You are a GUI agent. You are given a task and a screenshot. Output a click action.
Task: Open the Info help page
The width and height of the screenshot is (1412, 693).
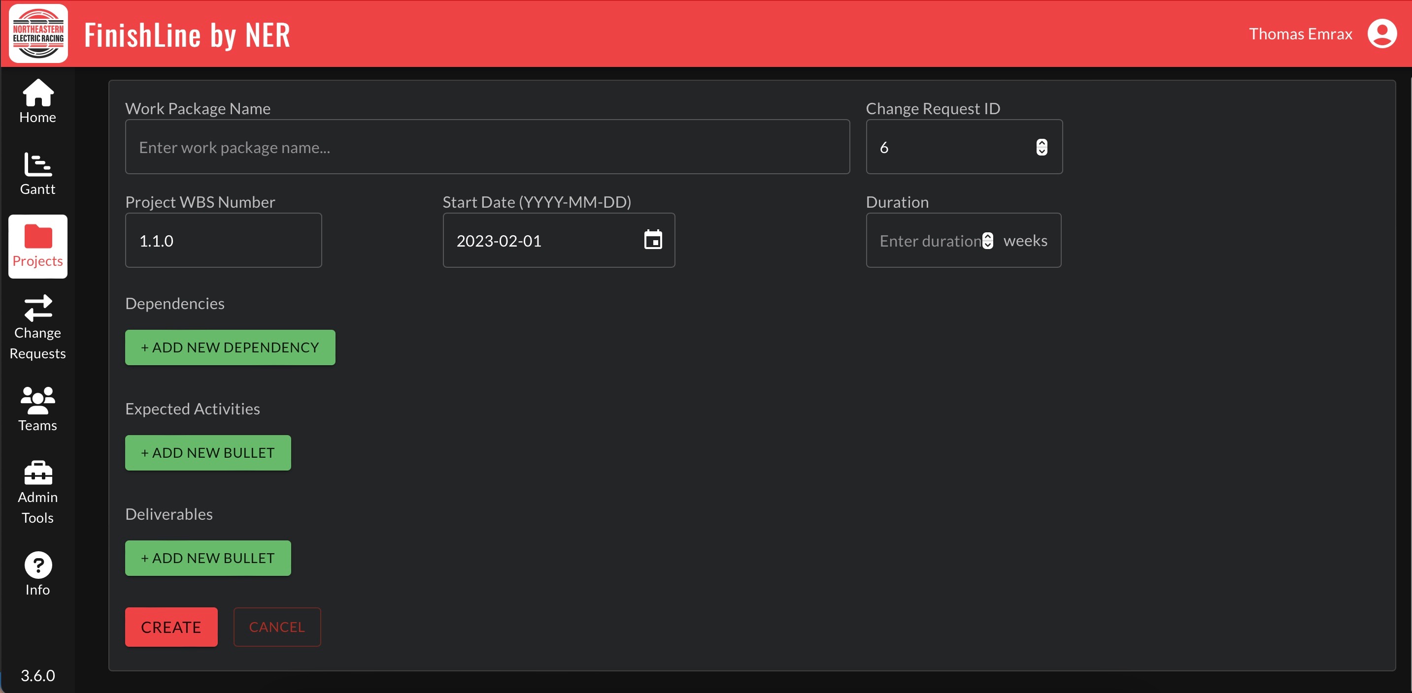coord(38,573)
